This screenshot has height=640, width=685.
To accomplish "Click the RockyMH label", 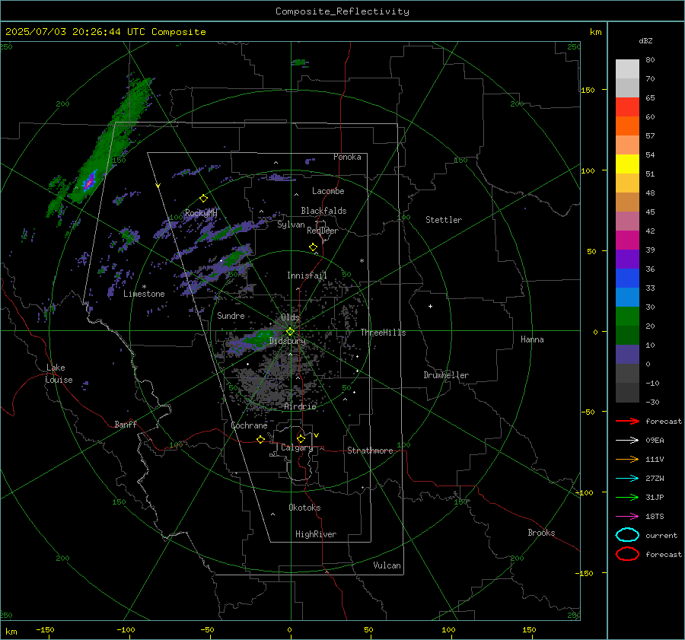I will pos(201,213).
